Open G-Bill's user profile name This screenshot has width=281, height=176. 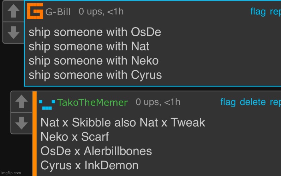58,12
